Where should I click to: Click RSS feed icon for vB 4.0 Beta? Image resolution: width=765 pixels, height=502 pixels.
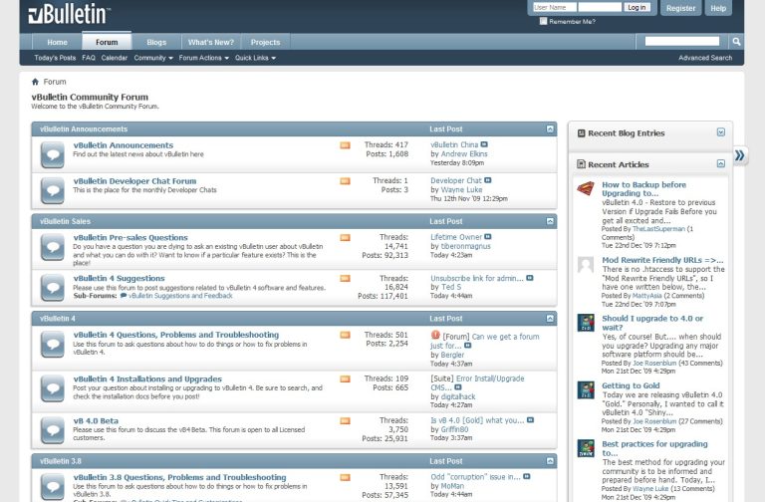coord(346,420)
